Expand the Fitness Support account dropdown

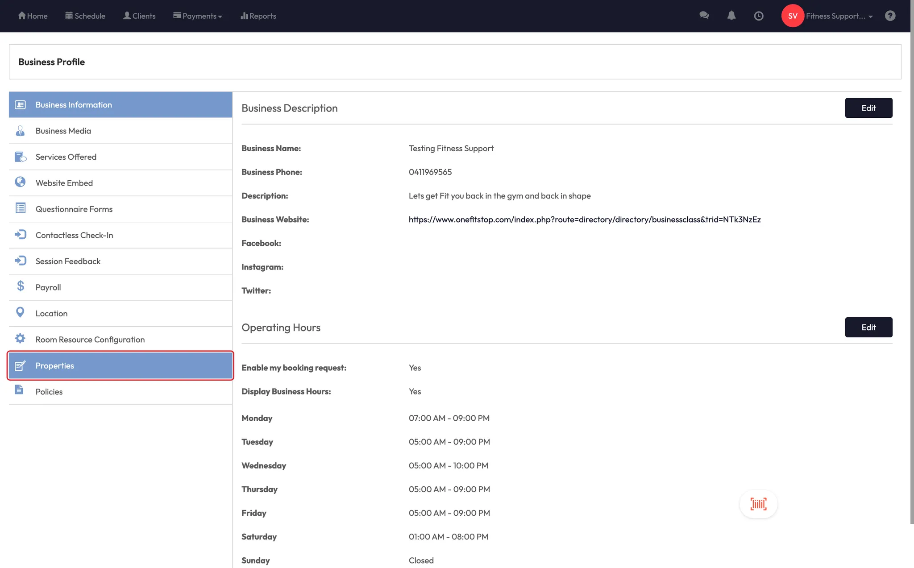[x=839, y=16]
